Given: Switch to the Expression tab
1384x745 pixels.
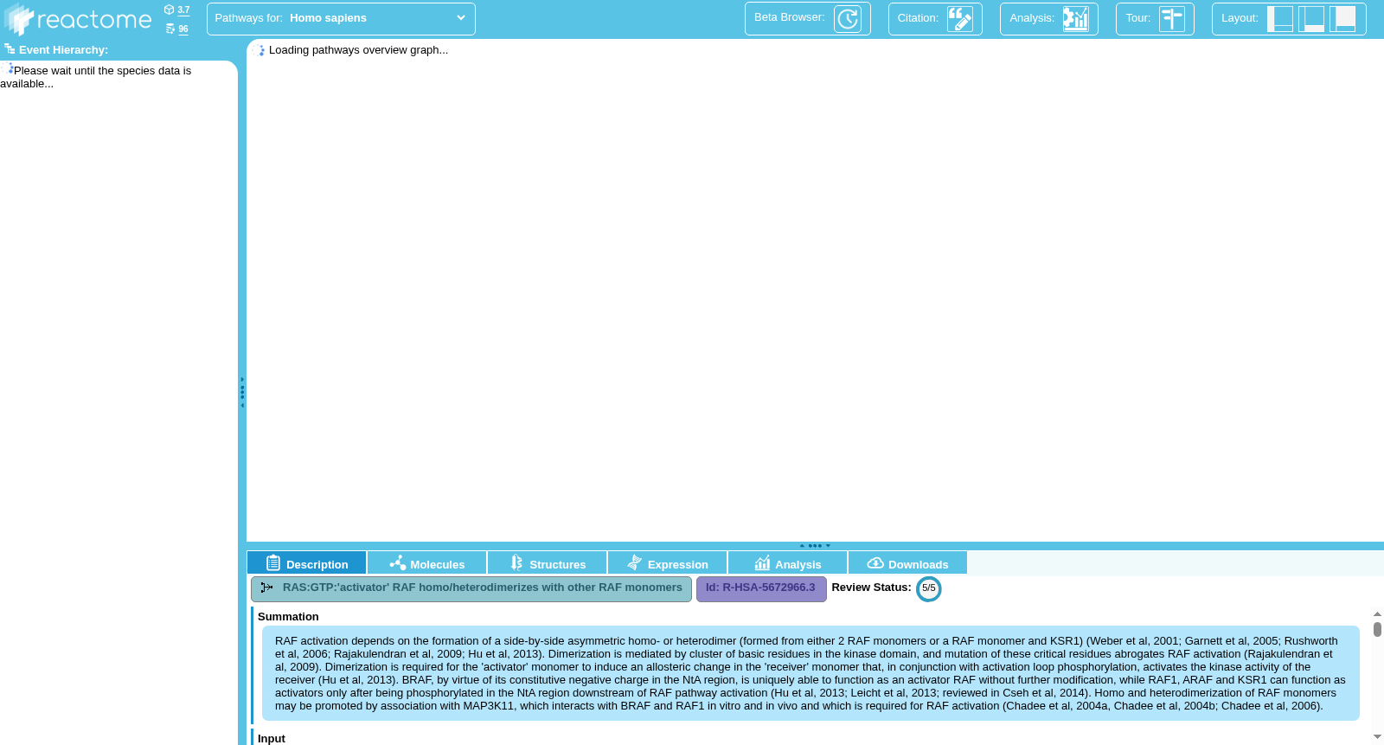Looking at the screenshot, I should 668,563.
